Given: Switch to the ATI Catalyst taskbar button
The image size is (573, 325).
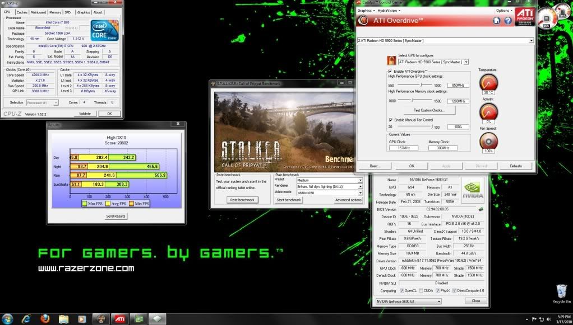Looking at the screenshot, I should (120, 319).
